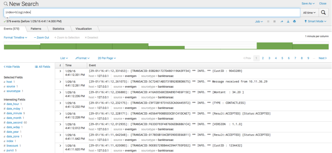Open the date_minute field
This screenshot has width=332, height=153.
[14, 113]
